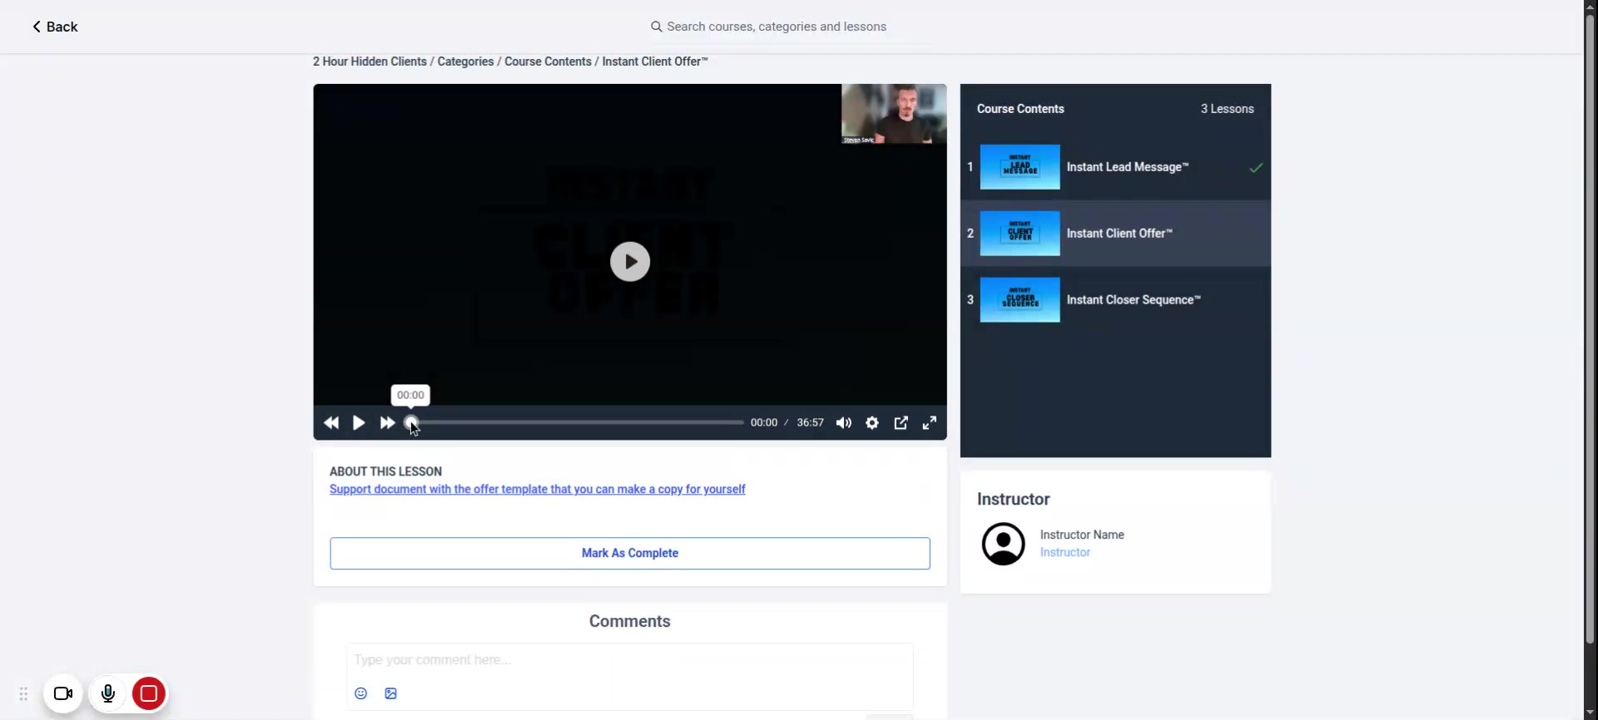
Task: Click the ABOUT THIS LESSON heading
Action: point(385,471)
